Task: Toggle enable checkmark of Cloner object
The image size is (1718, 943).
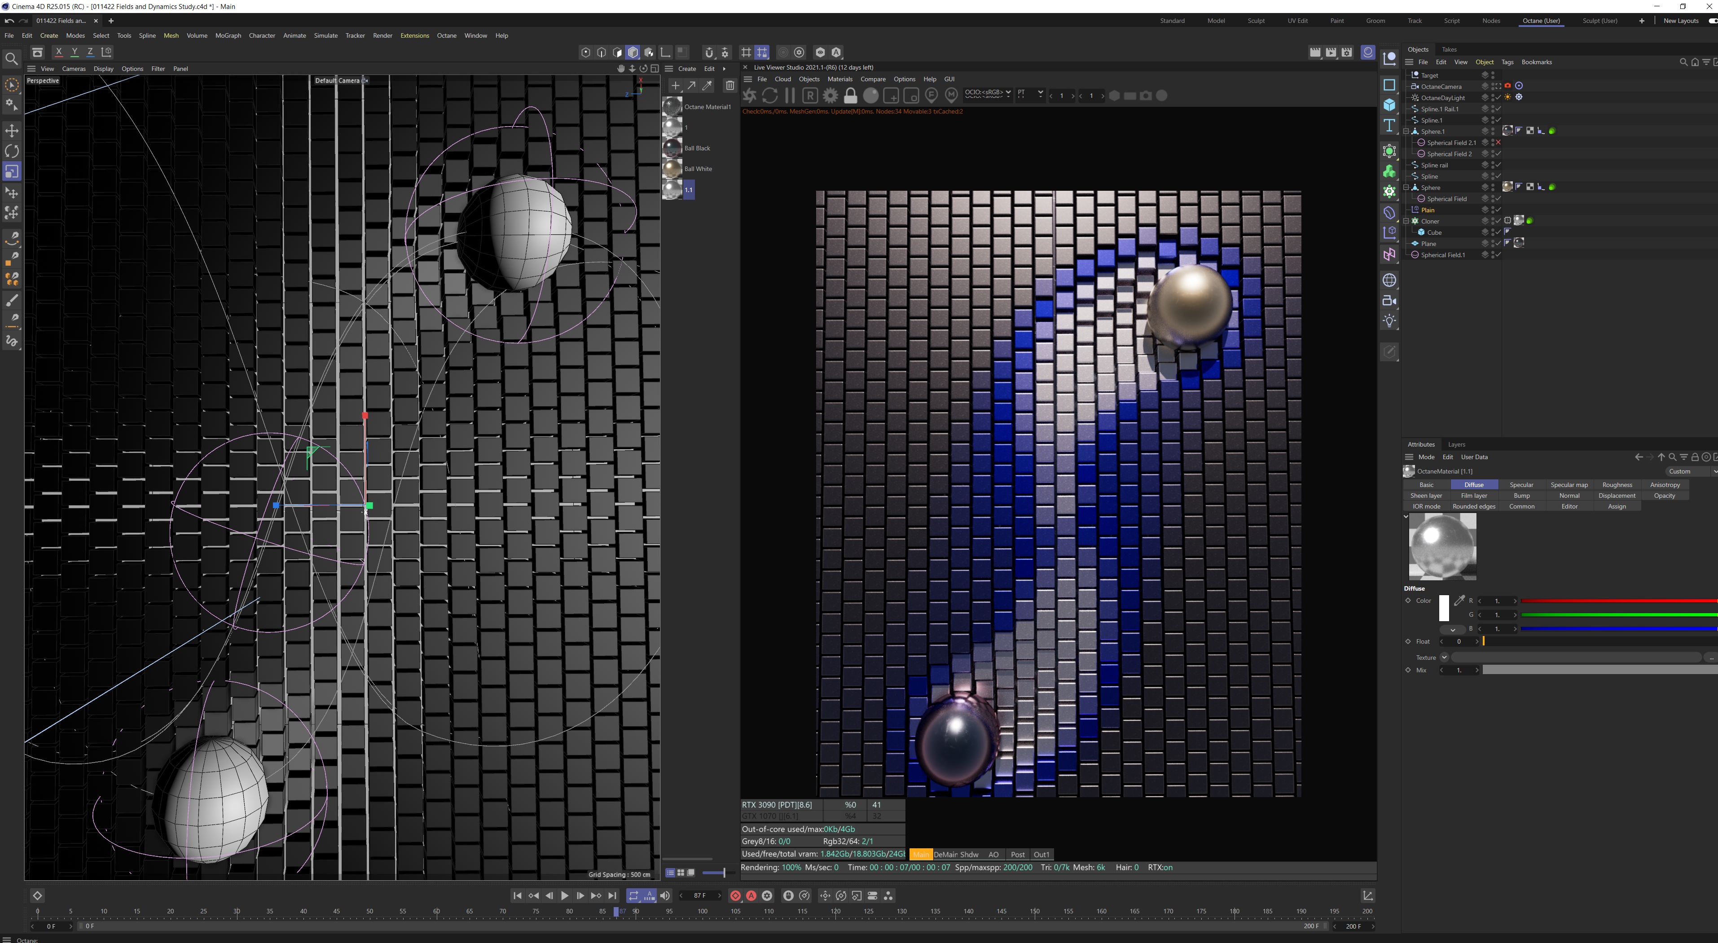Action: pos(1498,221)
